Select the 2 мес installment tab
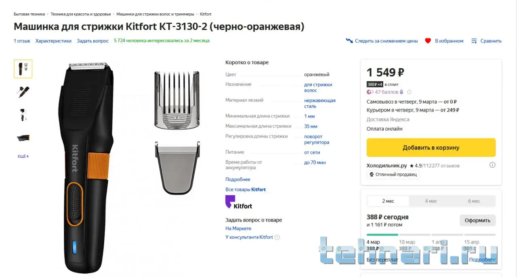This screenshot has width=517, height=277. coord(388,201)
